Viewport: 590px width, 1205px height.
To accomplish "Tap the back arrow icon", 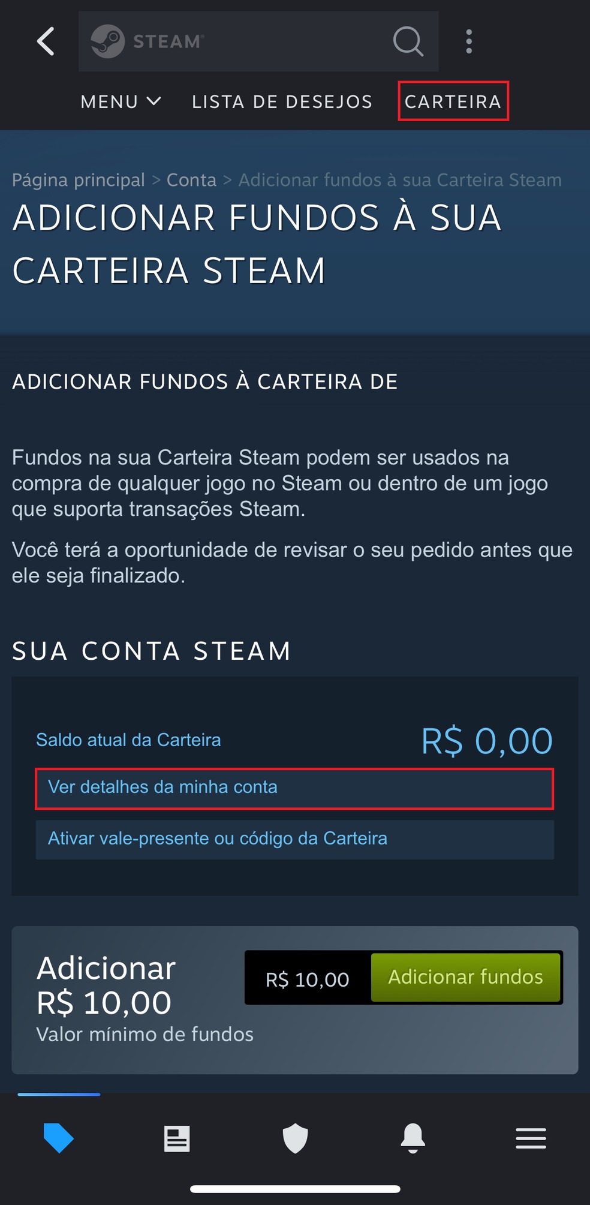I will pos(46,41).
